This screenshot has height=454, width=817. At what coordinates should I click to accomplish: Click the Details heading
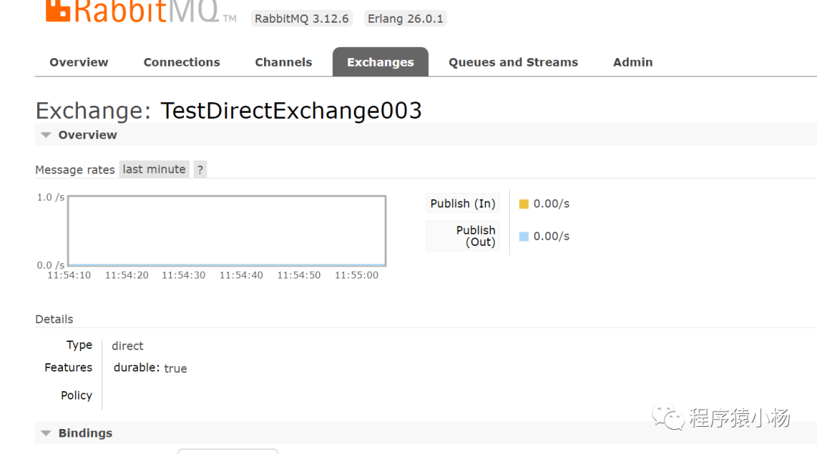tap(54, 319)
